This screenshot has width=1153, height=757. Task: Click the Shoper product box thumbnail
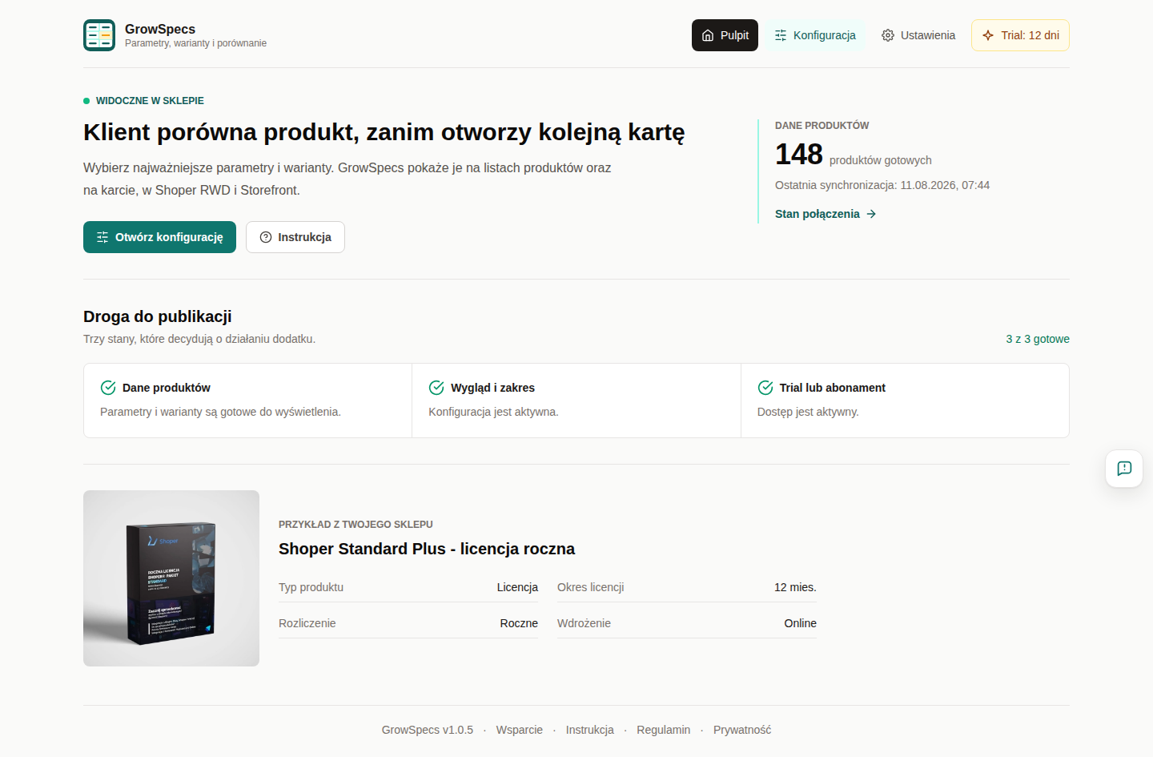pos(171,578)
